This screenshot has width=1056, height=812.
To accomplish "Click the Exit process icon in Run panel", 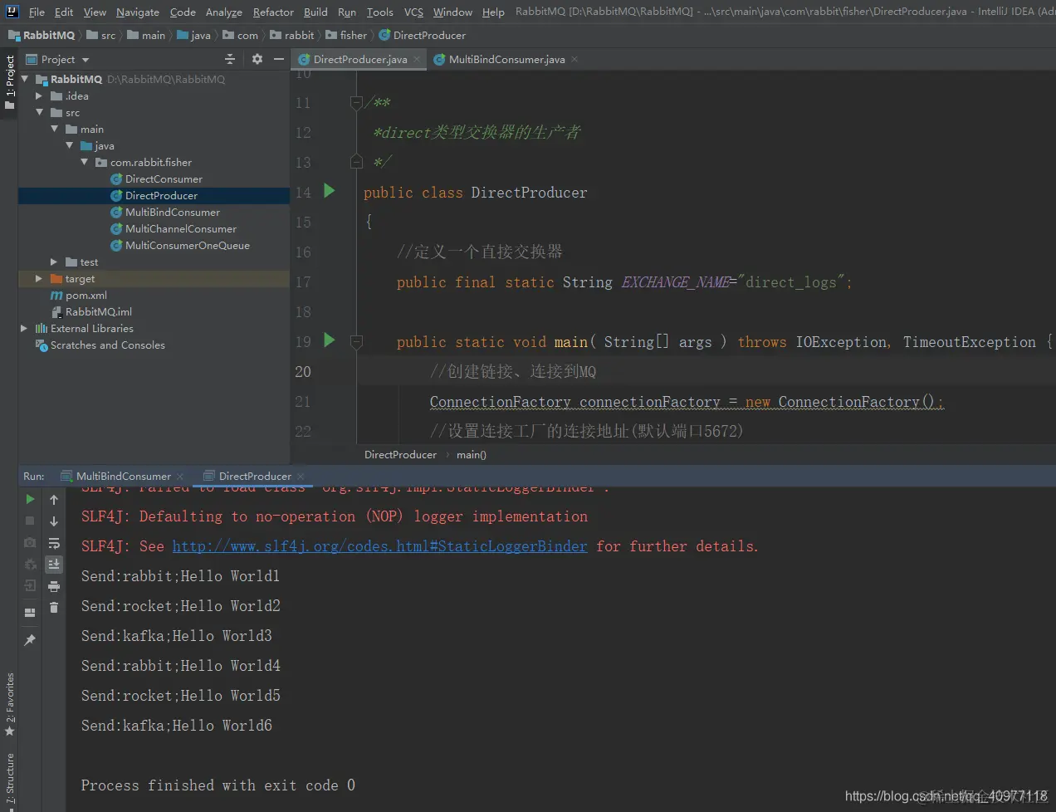I will click(30, 585).
